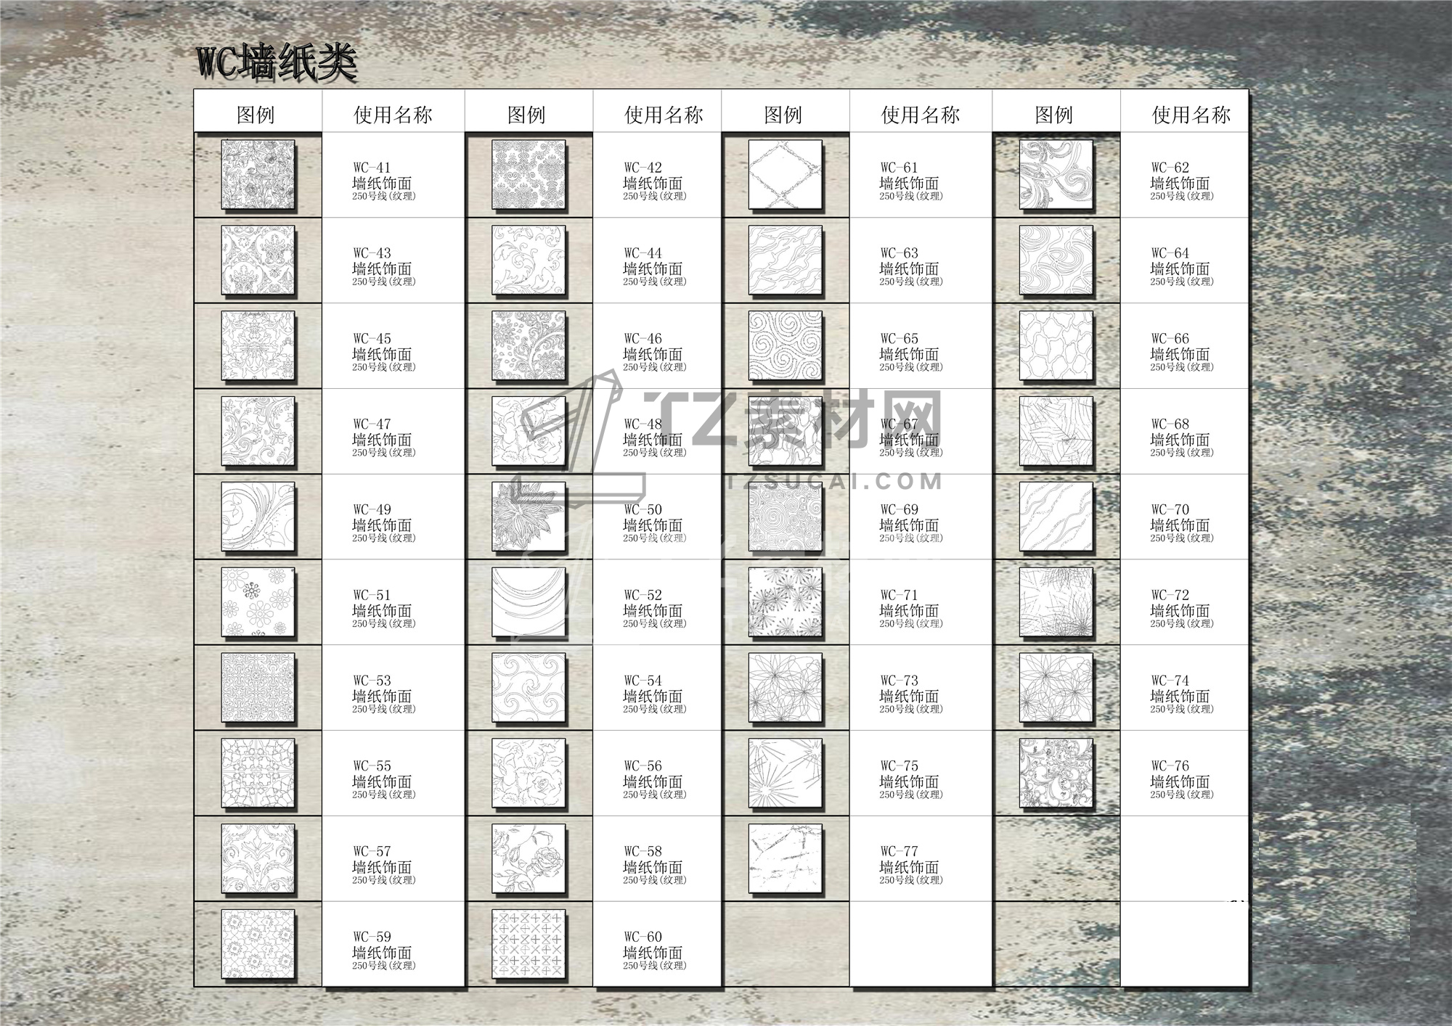This screenshot has height=1026, width=1452.
Task: Click the WC-61 diamond lattice pattern thumbnail
Action: [785, 175]
